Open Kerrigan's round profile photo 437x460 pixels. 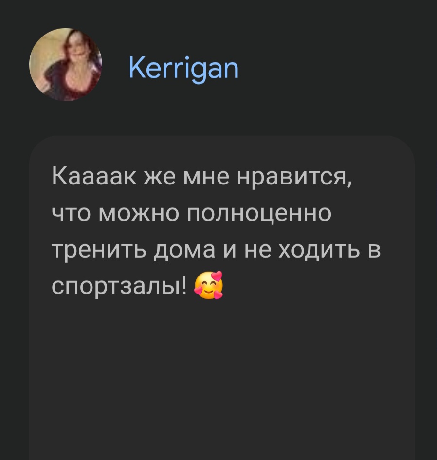point(65,65)
